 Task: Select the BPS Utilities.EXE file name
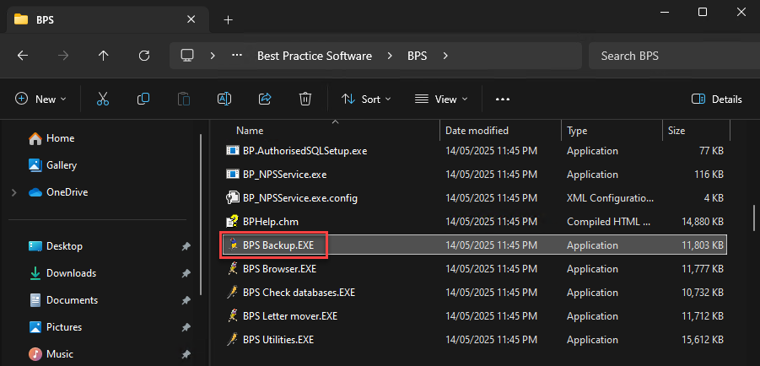278,340
